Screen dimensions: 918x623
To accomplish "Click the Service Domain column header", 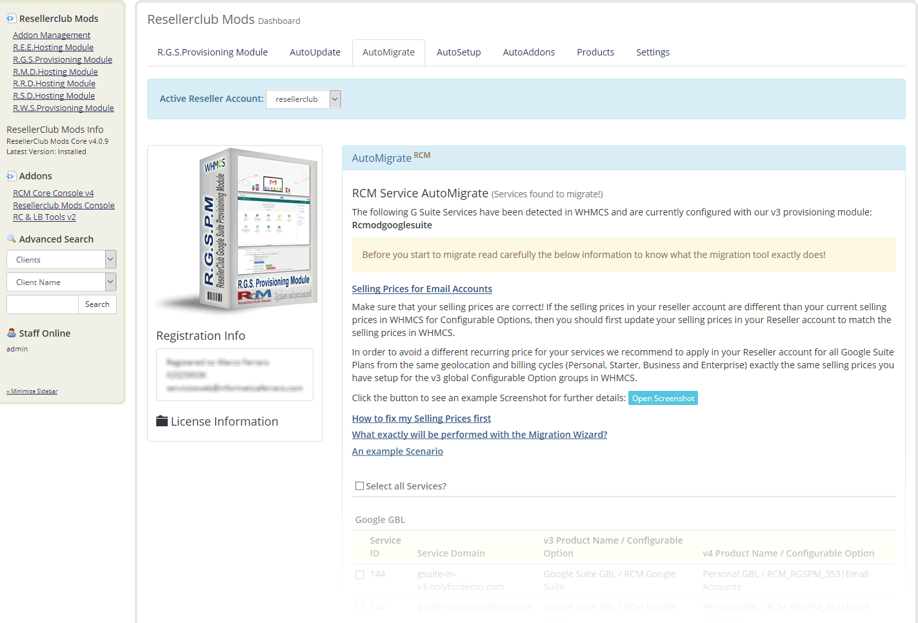I will pyautogui.click(x=451, y=553).
